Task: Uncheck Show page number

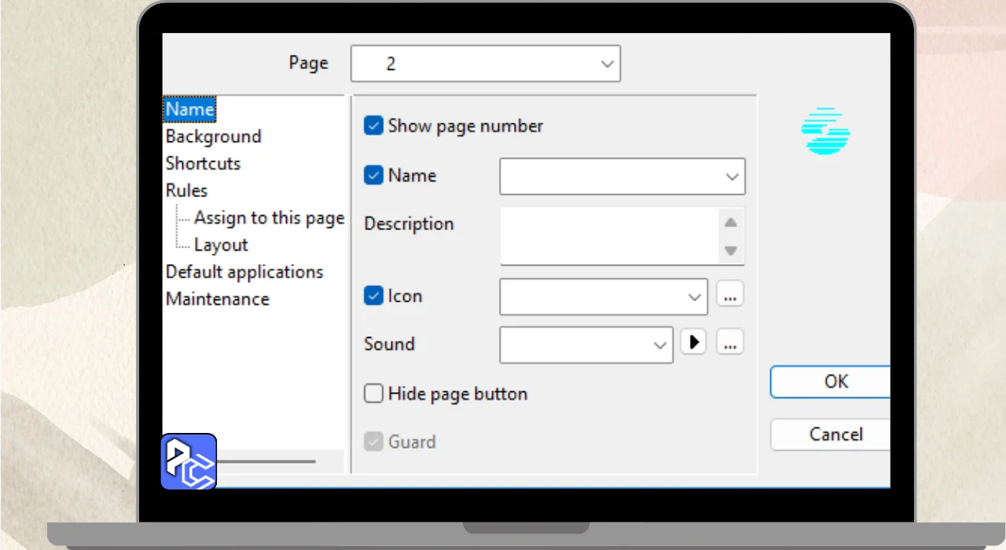Action: [373, 126]
